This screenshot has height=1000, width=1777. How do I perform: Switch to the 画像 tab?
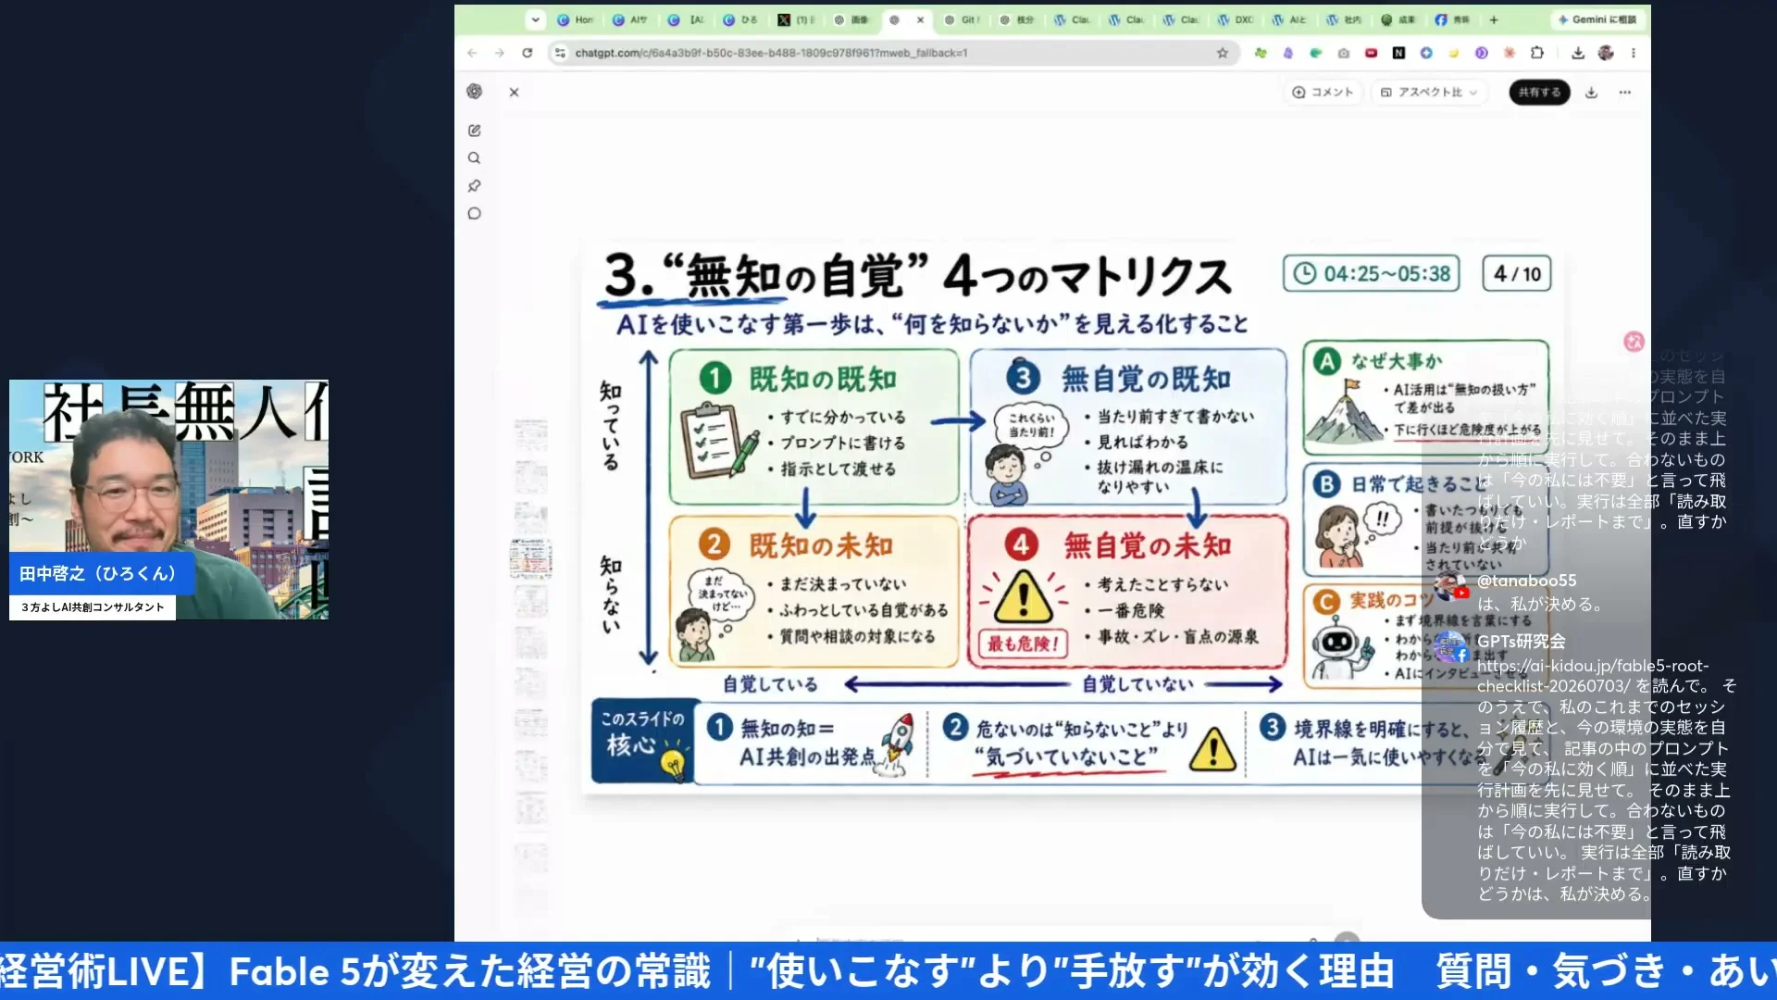[851, 19]
